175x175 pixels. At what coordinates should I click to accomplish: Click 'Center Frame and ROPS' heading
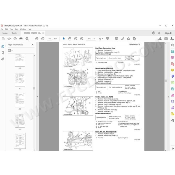tap(104, 97)
